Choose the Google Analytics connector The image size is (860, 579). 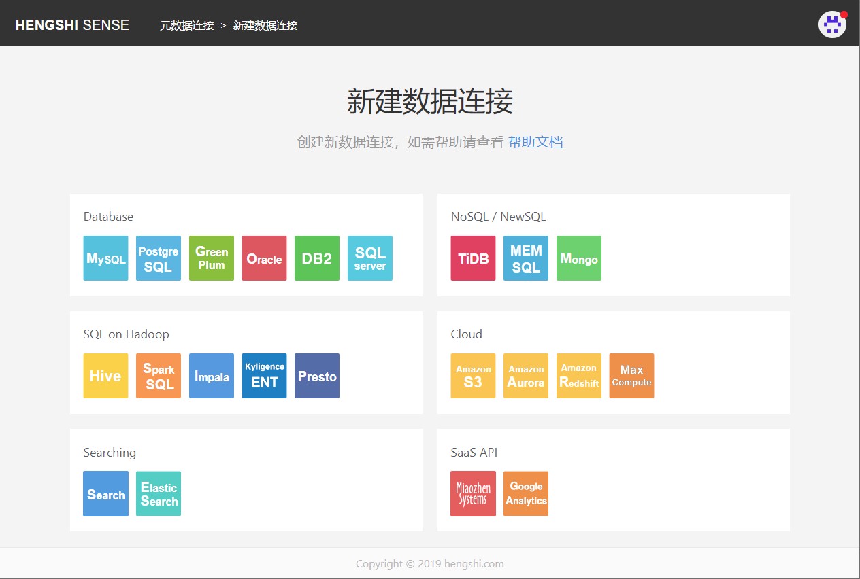pos(526,493)
